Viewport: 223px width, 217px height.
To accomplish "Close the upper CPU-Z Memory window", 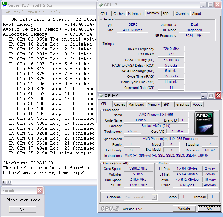I will 218,5.
